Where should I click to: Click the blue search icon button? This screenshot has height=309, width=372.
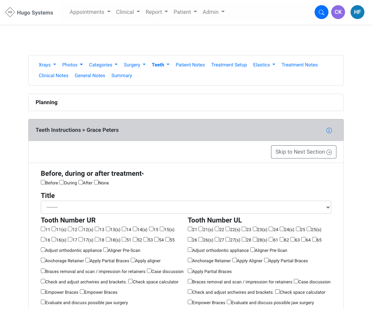click(x=321, y=12)
